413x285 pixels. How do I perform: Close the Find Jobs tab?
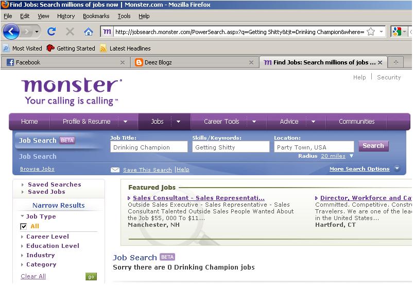pyautogui.click(x=380, y=62)
